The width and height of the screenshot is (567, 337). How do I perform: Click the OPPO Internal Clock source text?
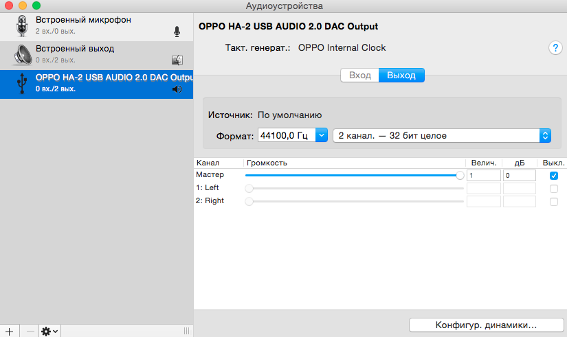(342, 47)
